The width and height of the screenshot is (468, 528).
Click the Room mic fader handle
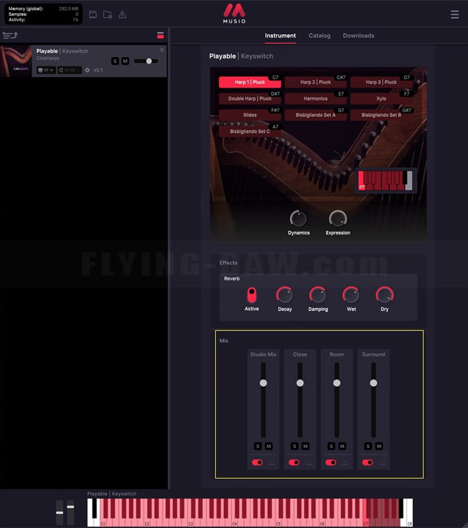click(336, 383)
